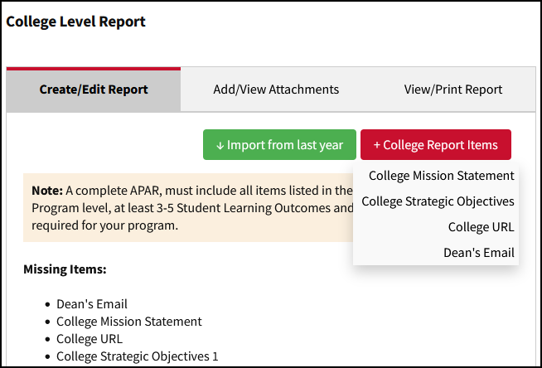
Task: Pick College URL in the dropdown list
Action: pyautogui.click(x=481, y=227)
